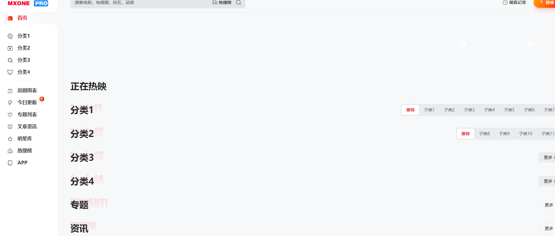This screenshot has height=236, width=555.
Task: Select 推荐 tab in 分类2 row
Action: (465, 134)
